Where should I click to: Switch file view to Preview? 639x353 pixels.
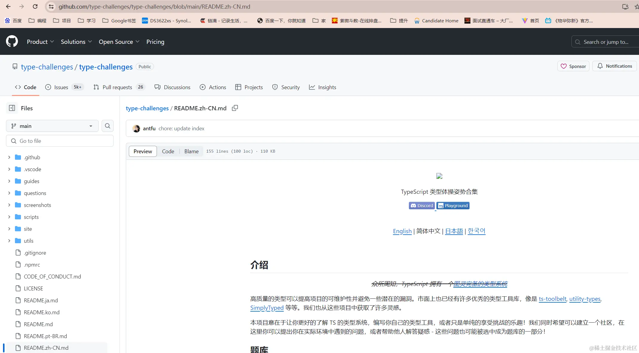(x=143, y=151)
